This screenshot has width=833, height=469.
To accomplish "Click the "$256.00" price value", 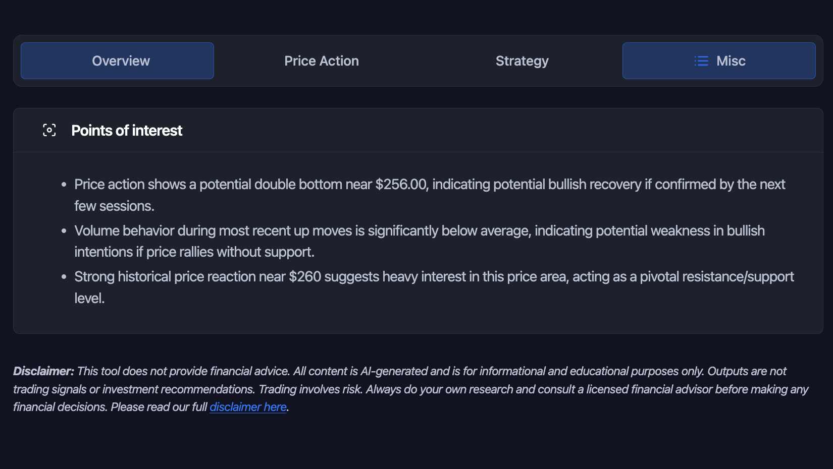I will 401,185.
